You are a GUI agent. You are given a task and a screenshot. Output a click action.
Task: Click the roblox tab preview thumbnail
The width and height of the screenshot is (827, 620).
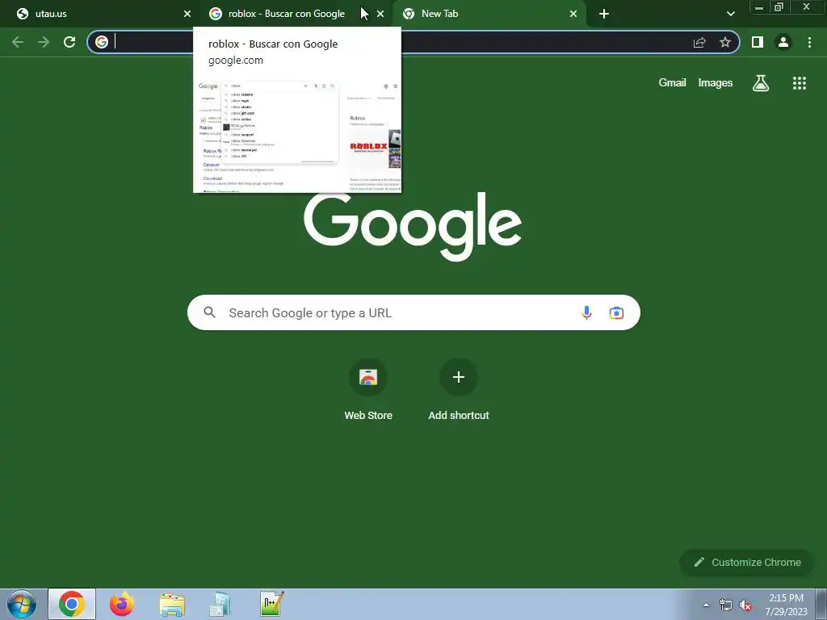point(297,135)
